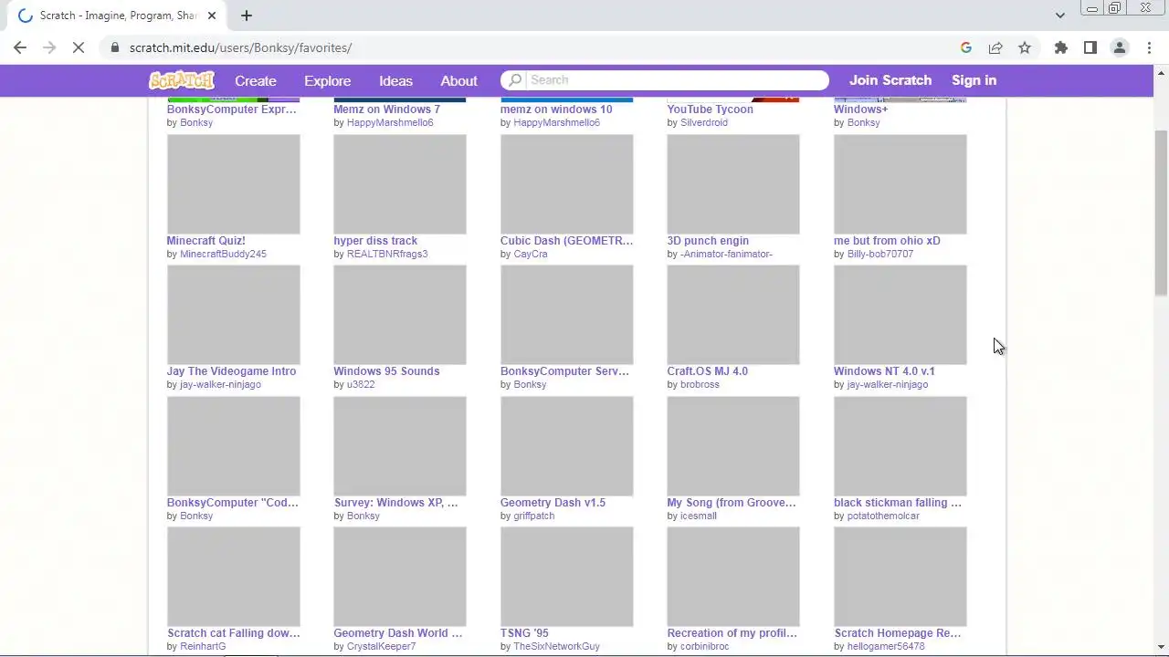The height and width of the screenshot is (657, 1169).
Task: Visit author Silverdroid profile
Action: pyautogui.click(x=704, y=122)
